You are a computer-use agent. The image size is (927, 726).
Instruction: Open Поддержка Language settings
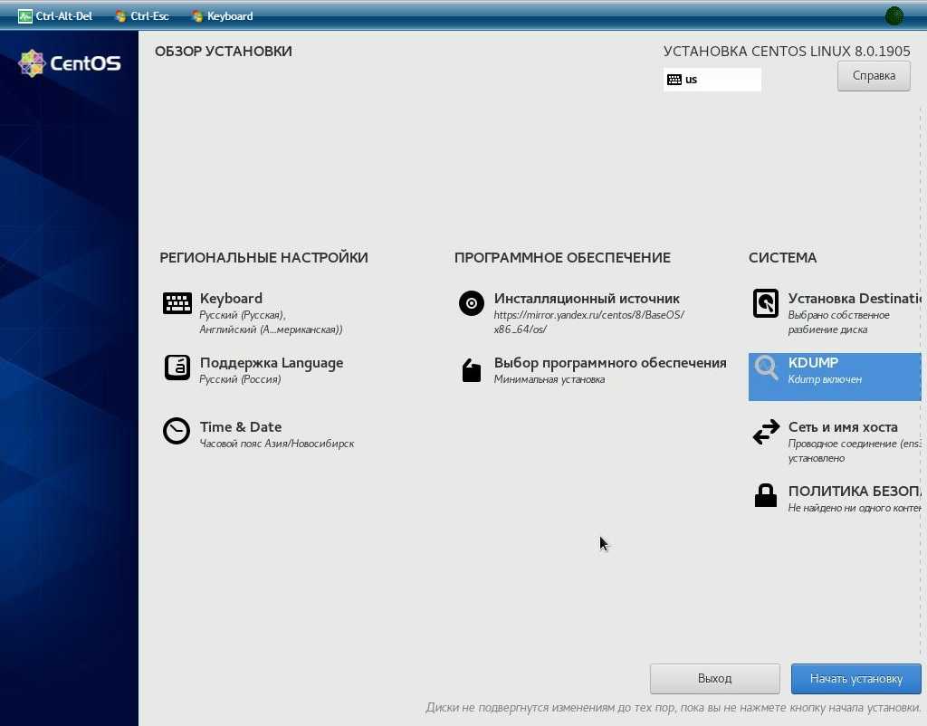click(254, 369)
